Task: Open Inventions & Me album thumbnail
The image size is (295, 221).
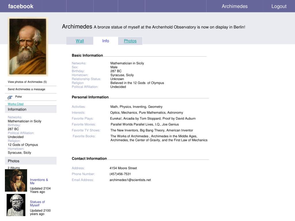Action: click(16, 180)
